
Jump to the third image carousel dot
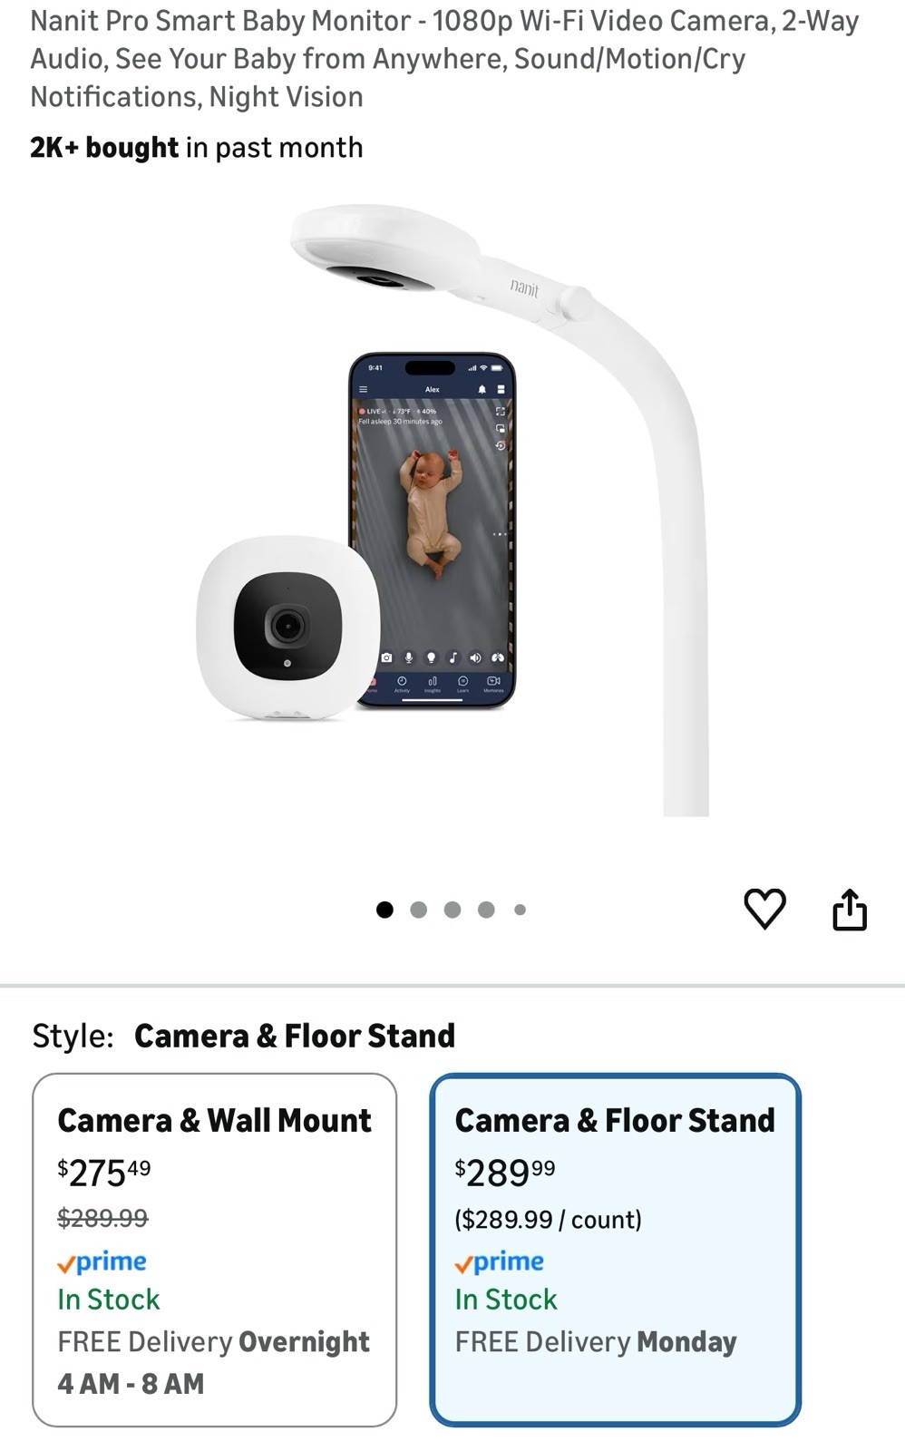(x=452, y=910)
